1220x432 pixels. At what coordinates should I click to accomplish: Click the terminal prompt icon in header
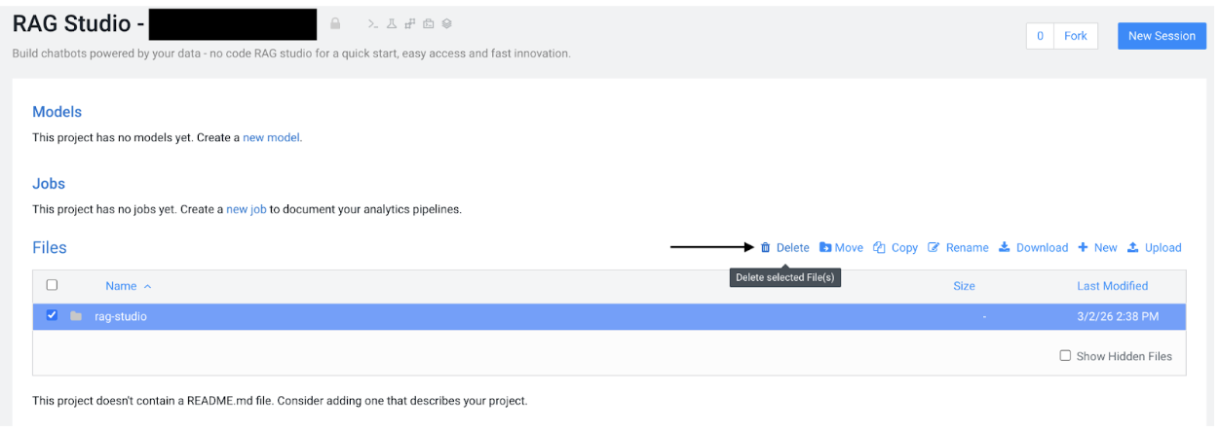371,23
